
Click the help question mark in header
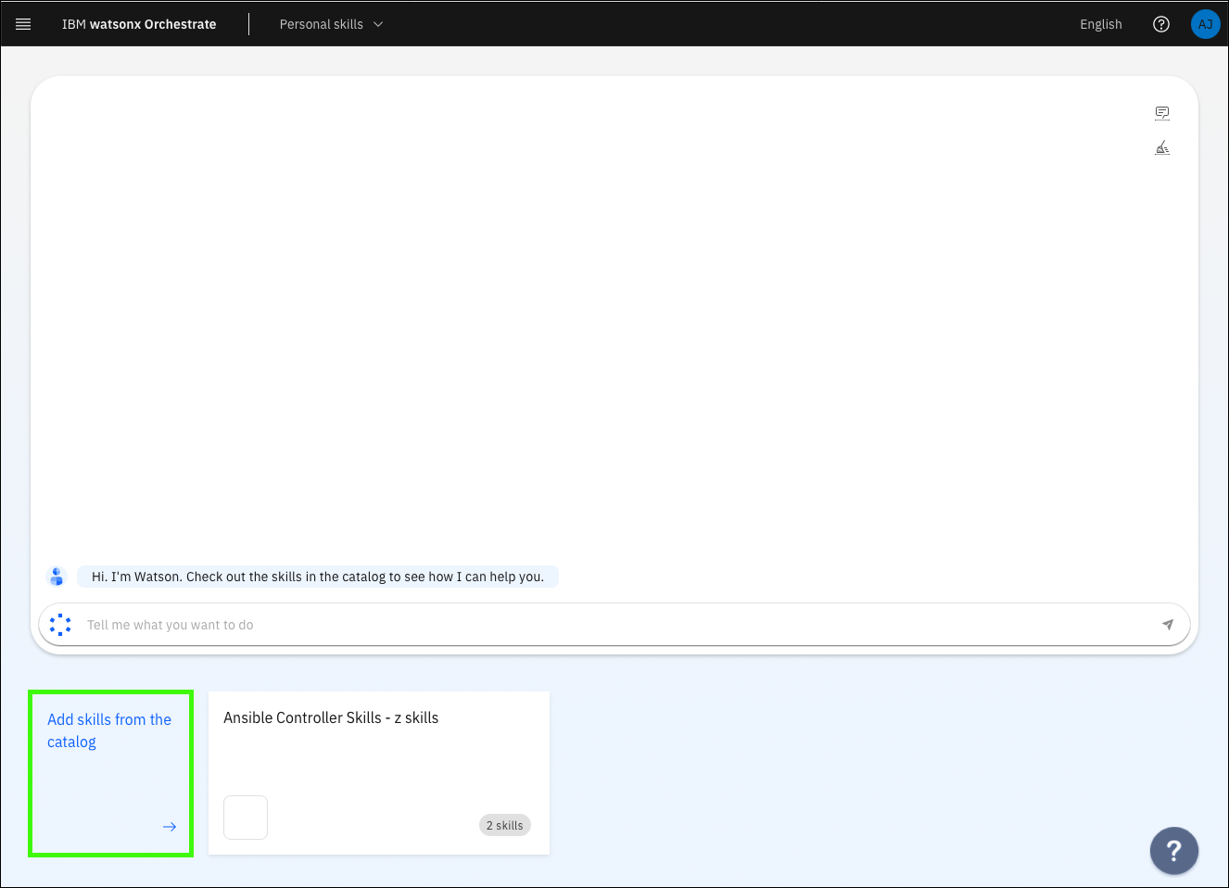coord(1160,24)
